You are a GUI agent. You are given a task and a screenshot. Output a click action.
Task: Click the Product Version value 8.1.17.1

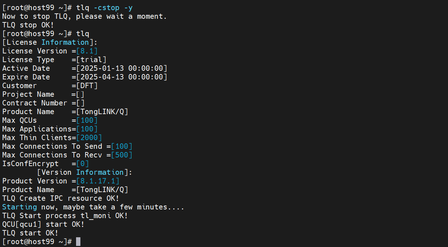(98, 181)
